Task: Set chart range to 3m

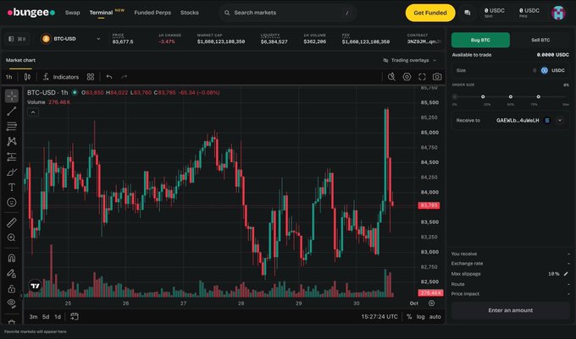Action: (33, 317)
